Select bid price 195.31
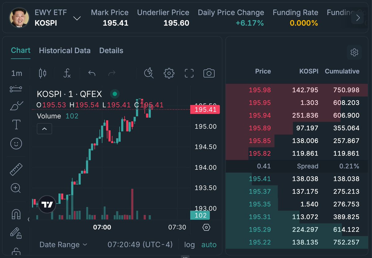 click(x=260, y=217)
